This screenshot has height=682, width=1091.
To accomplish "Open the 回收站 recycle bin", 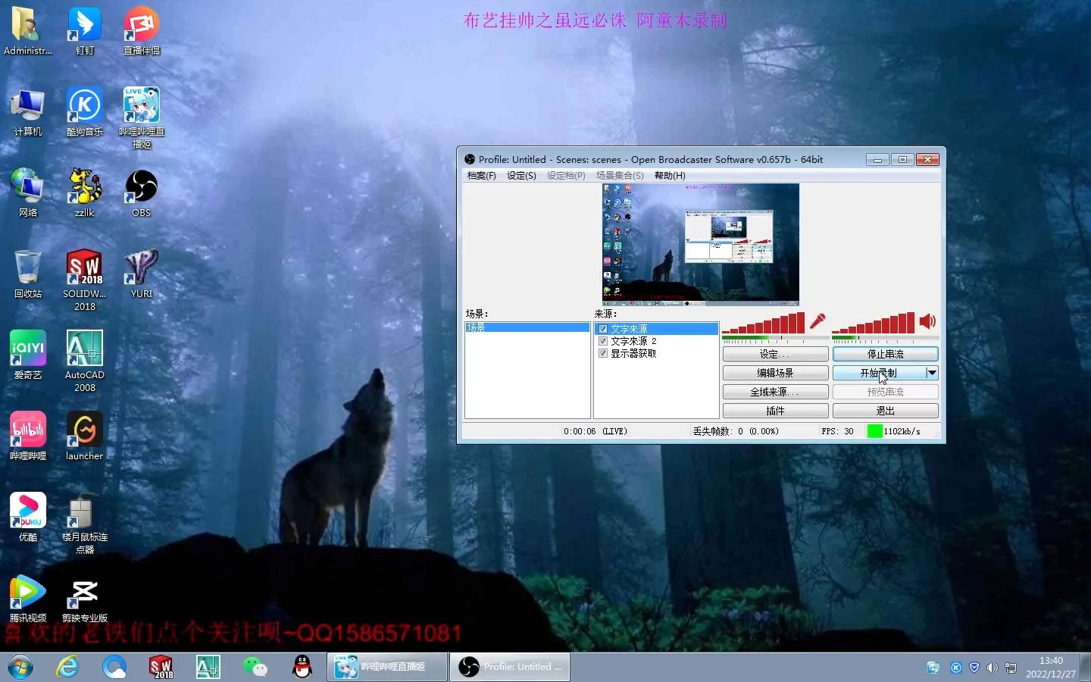I will click(28, 274).
